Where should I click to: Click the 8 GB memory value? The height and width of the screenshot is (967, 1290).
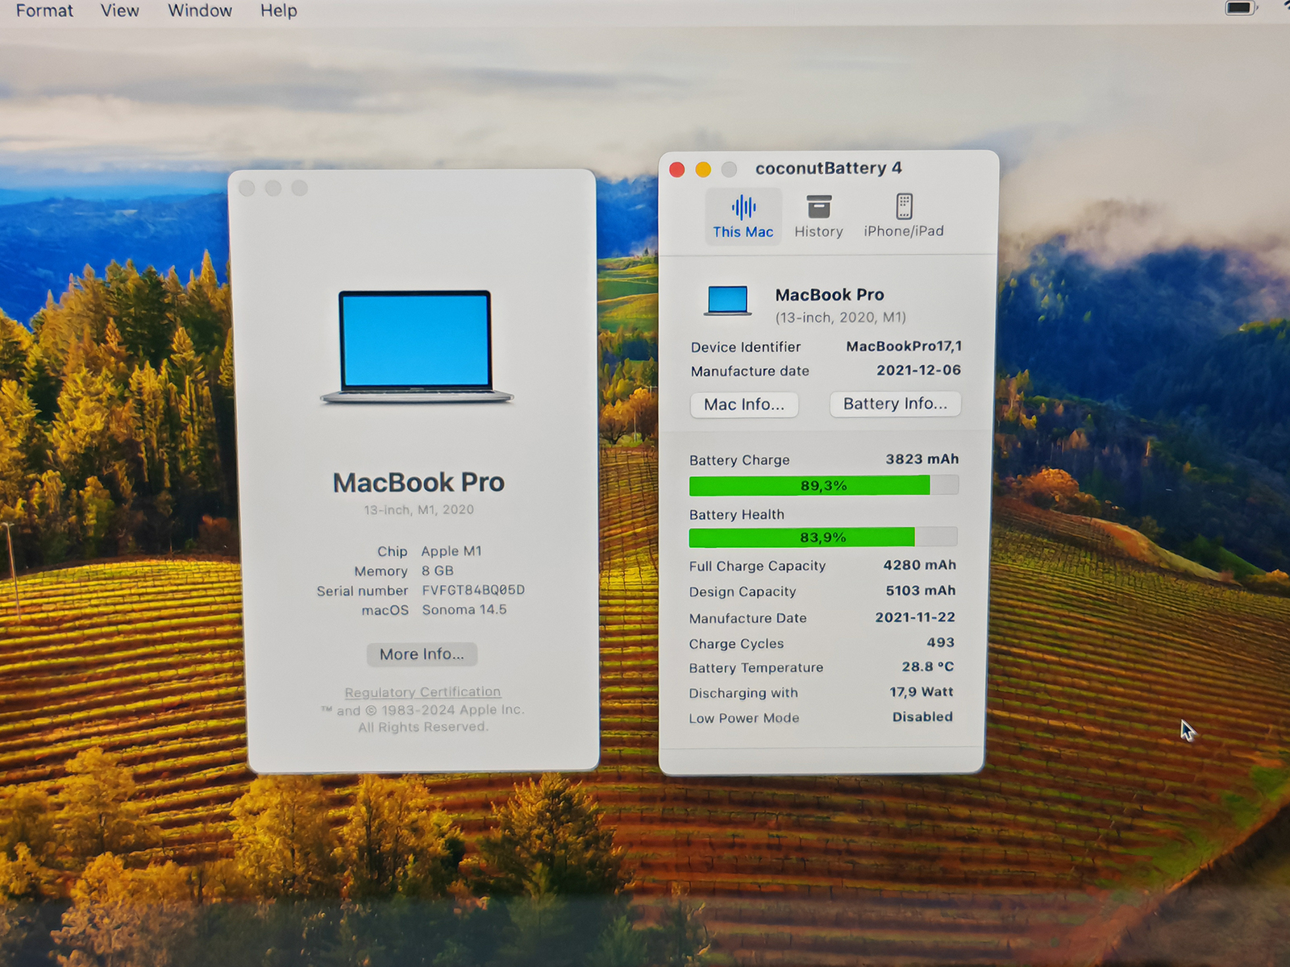coord(438,571)
